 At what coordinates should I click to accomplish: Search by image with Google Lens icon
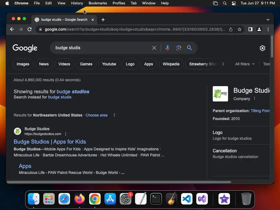178,48
